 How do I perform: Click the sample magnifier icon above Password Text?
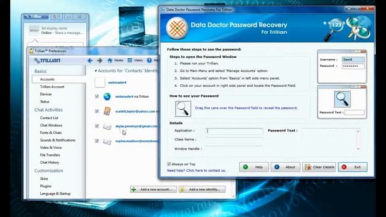tap(342, 99)
